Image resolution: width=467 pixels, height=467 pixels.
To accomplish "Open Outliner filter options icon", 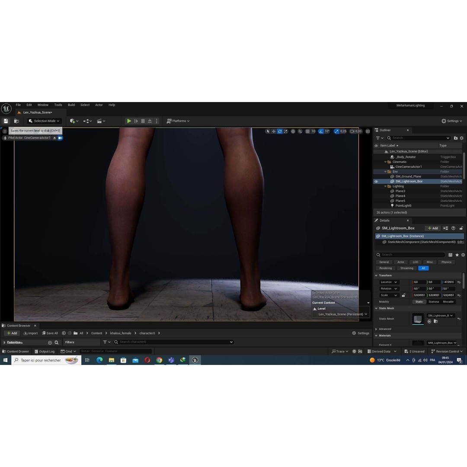I will point(380,138).
